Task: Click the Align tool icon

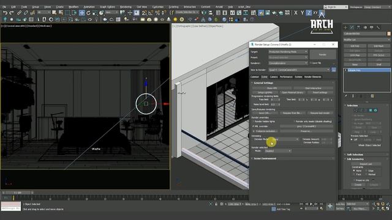Action: coord(211,12)
